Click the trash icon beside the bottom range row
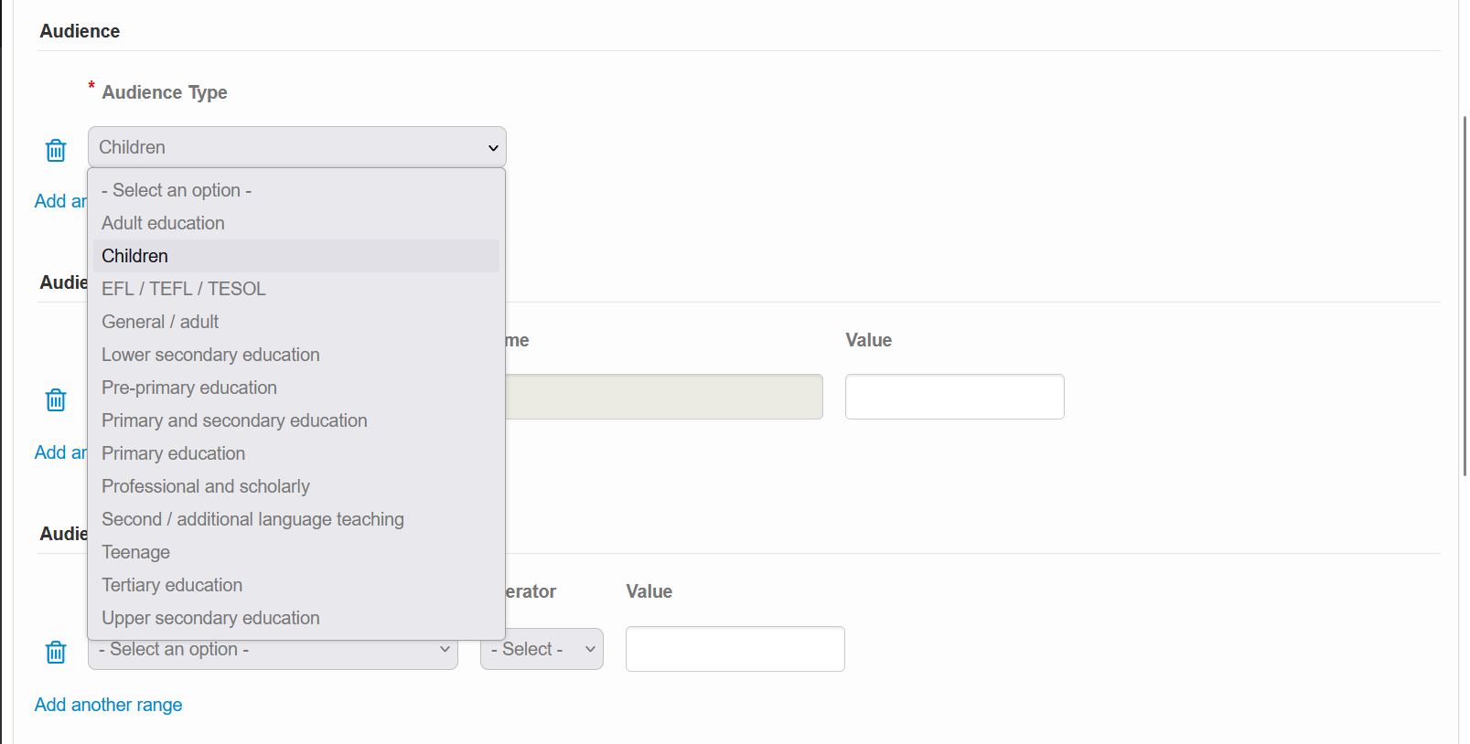The width and height of the screenshot is (1470, 744). [x=56, y=652]
